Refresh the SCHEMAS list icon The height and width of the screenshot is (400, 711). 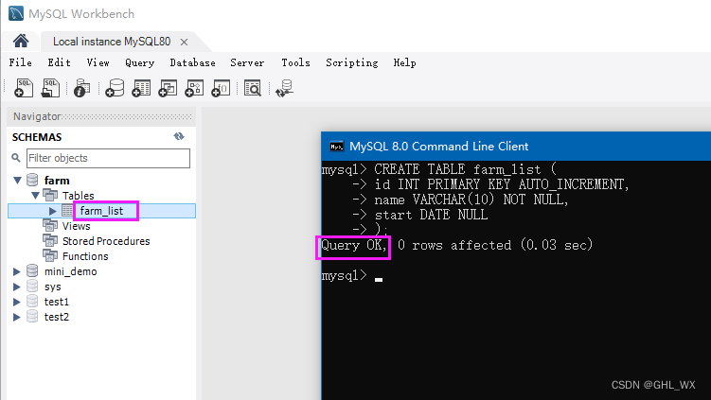pyautogui.click(x=179, y=136)
